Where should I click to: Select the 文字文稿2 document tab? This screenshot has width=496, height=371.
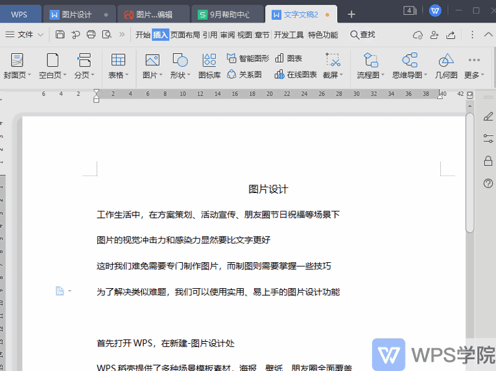(301, 14)
